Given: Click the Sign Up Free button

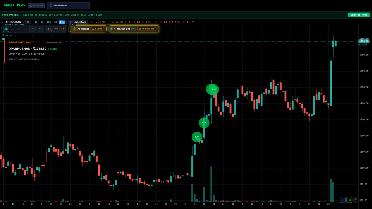Looking at the screenshot, I should (x=359, y=15).
